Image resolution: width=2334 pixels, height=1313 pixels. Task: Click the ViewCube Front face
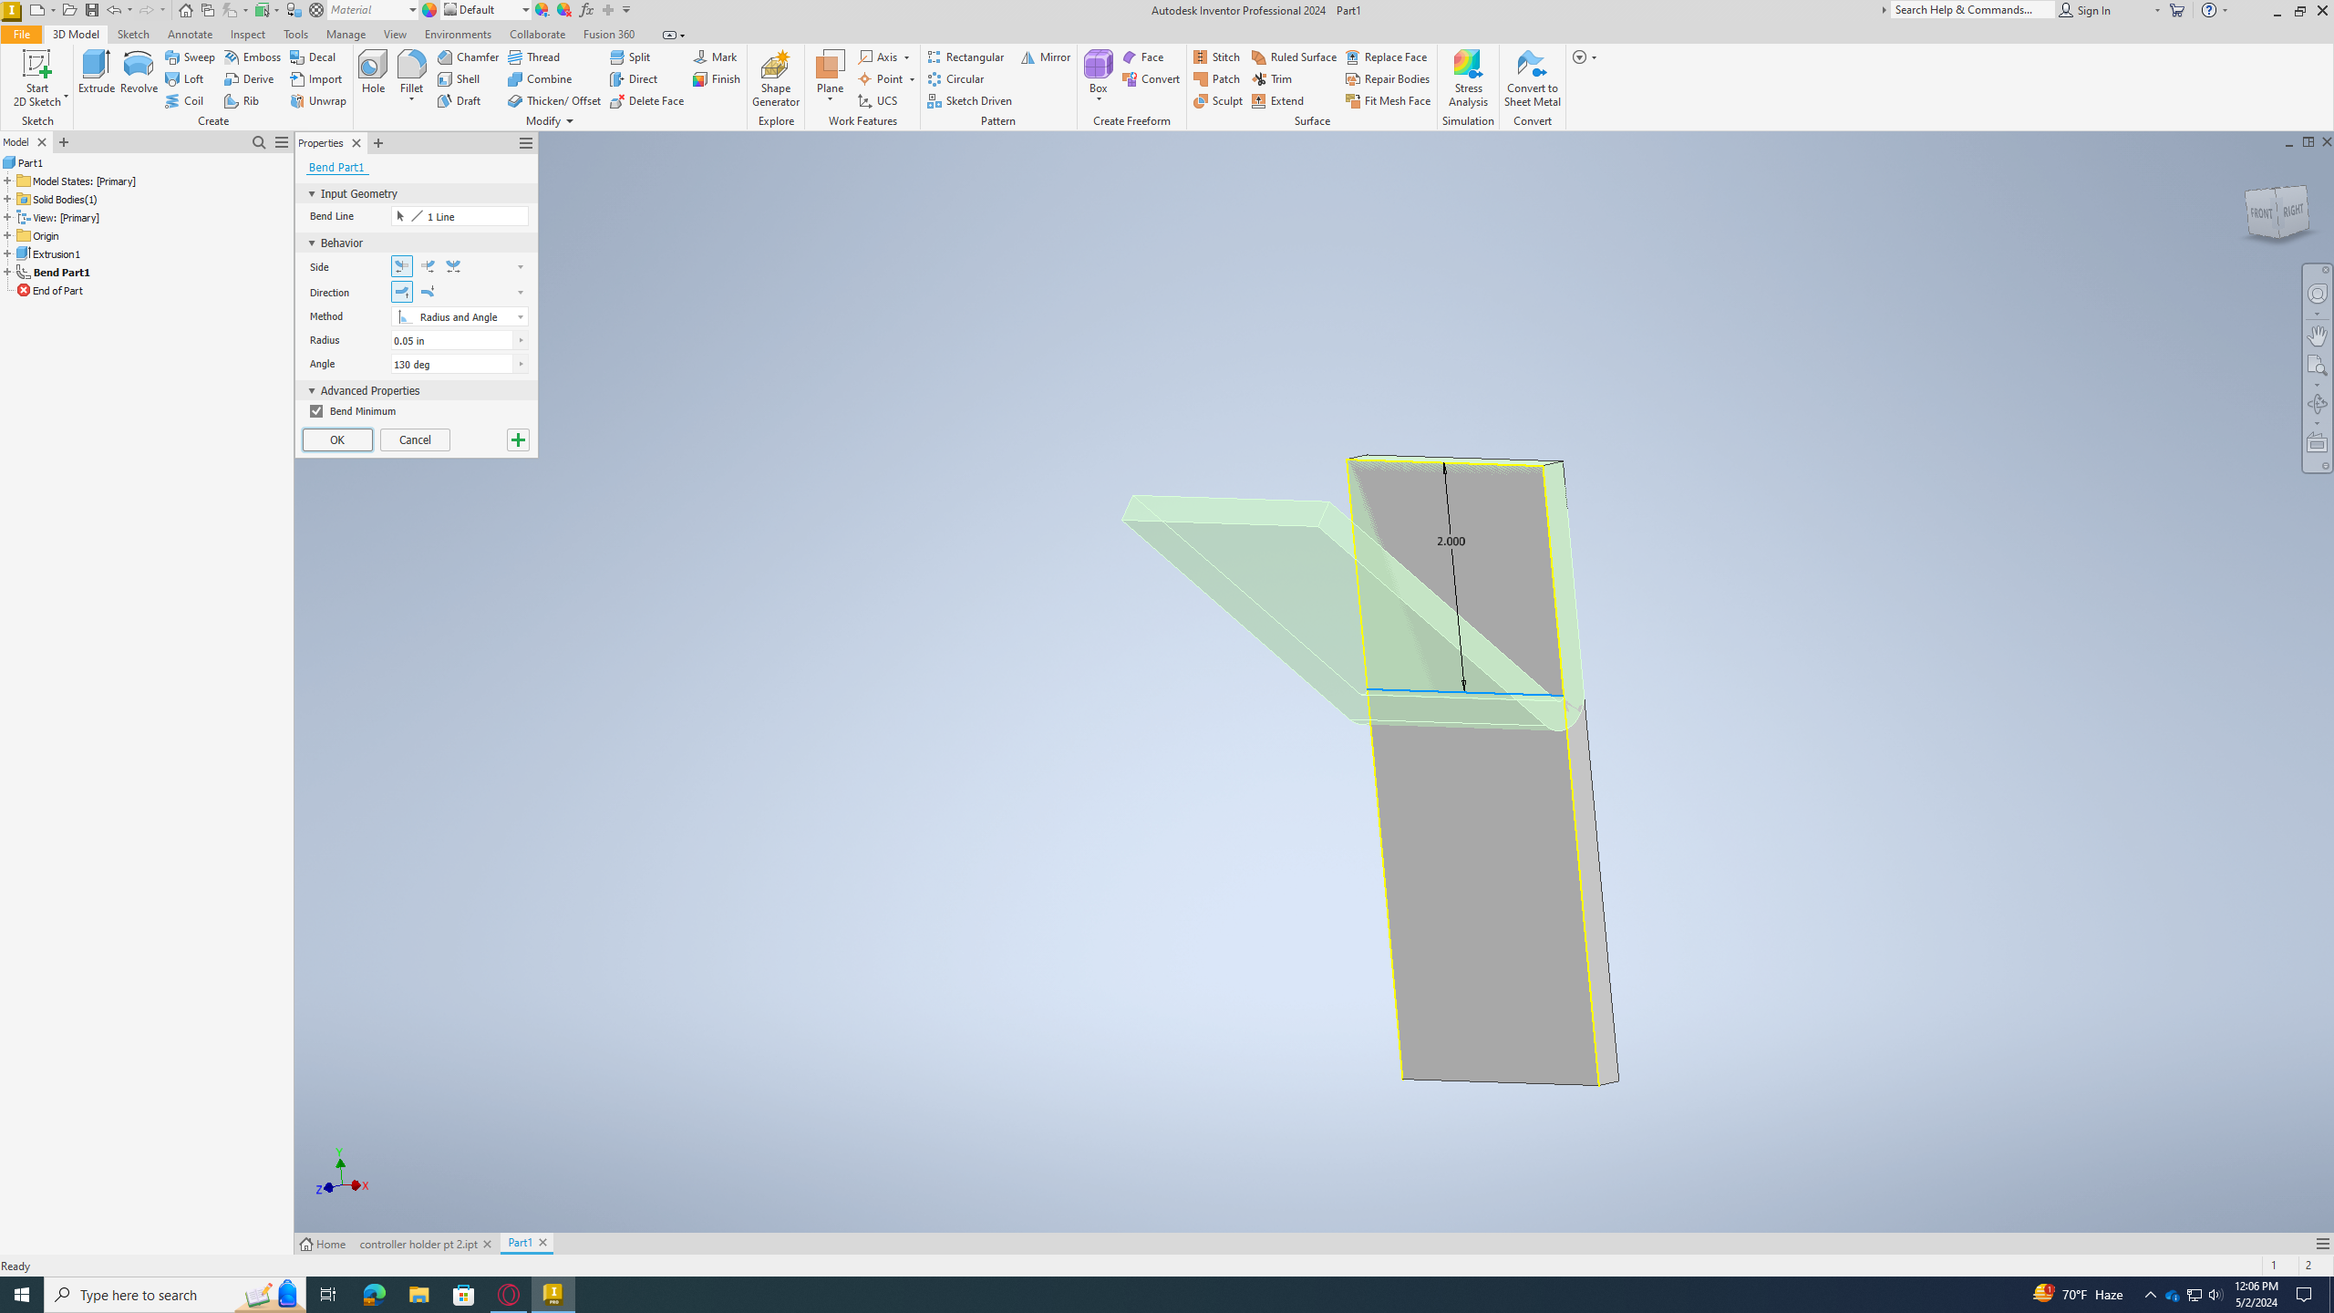2260,213
